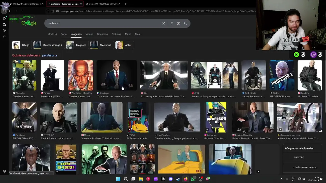This screenshot has width=326, height=183.
Task: Stop page loading with the X button
Action: pyautogui.click(x=22, y=11)
